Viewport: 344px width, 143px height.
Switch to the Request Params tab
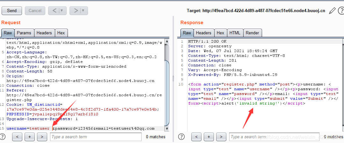(x=24, y=33)
